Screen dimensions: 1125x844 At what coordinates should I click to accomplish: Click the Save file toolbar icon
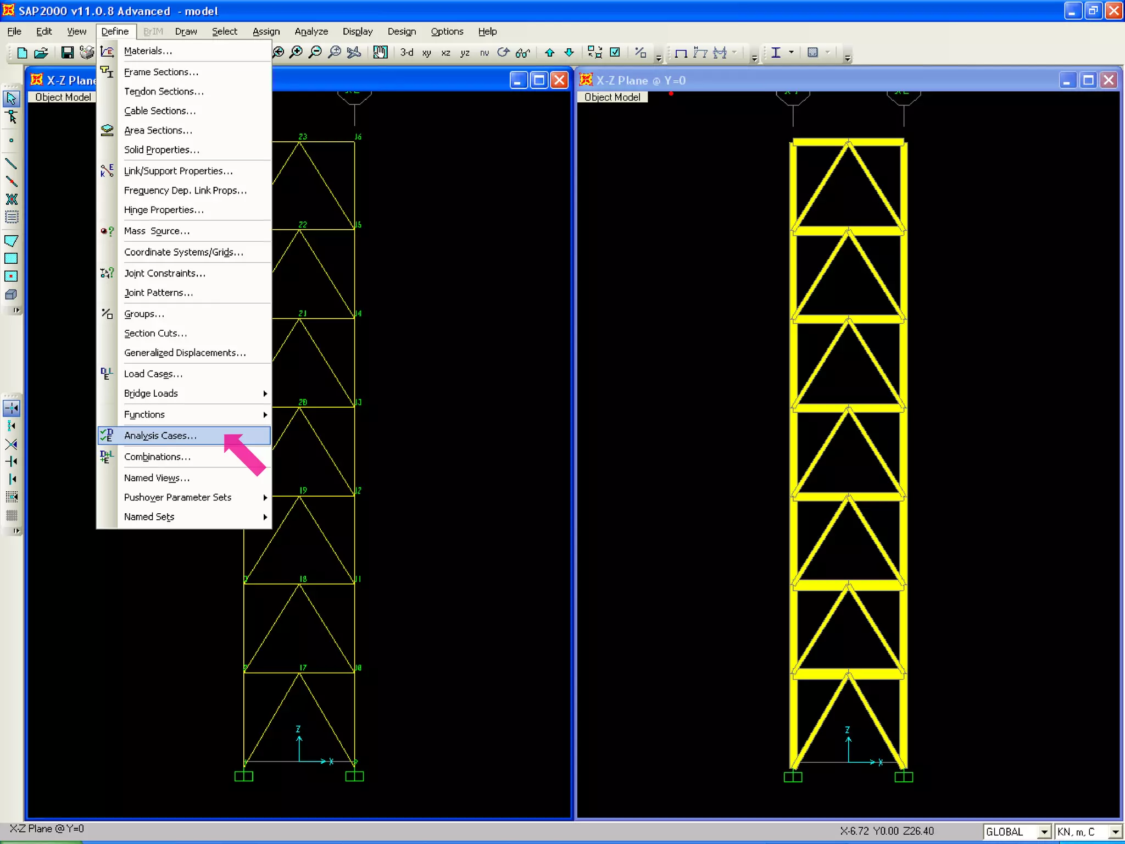click(67, 53)
